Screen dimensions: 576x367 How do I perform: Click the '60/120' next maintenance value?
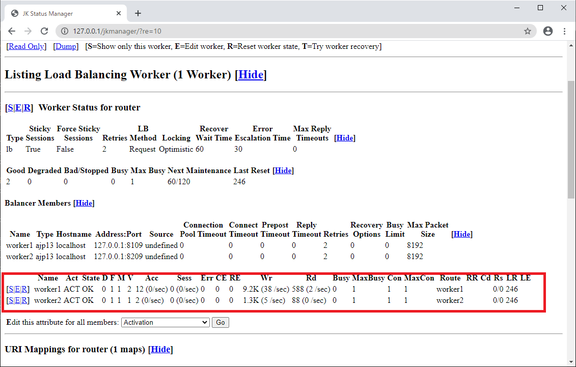click(179, 182)
